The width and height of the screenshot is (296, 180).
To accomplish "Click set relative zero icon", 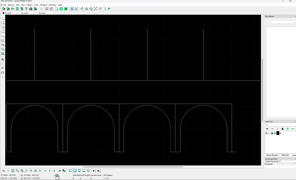I will (x=60, y=171).
